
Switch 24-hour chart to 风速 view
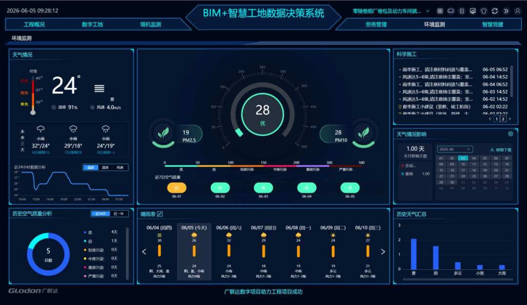120,167
